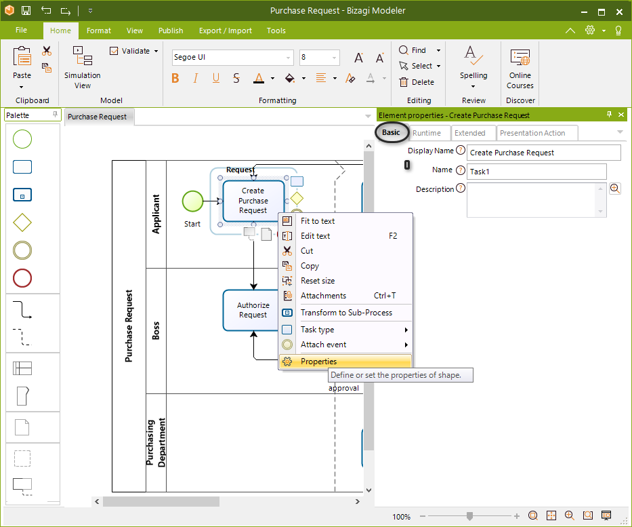Screen dimensions: 632x527
Task: Expand the Find dropdown arrow
Action: tap(438, 50)
